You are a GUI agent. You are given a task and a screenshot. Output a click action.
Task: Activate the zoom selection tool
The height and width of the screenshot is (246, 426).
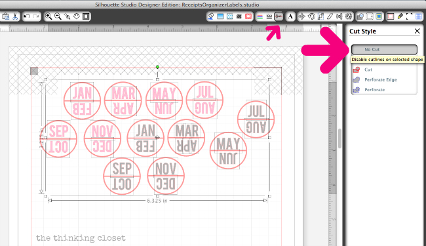click(67, 16)
